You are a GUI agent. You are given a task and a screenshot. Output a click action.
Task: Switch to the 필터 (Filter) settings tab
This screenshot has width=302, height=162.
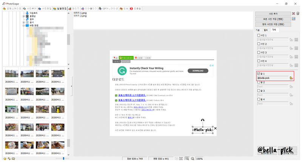pyautogui.click(x=266, y=30)
